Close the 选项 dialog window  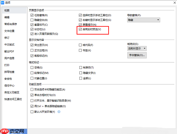[x=175, y=3]
